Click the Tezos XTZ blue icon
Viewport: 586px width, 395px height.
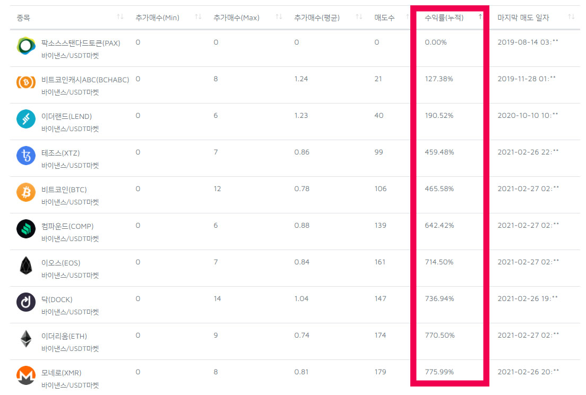26,156
